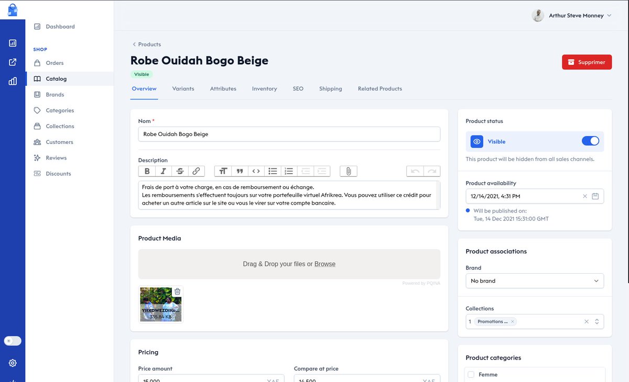Image resolution: width=629 pixels, height=382 pixels.
Task: Go back using the Products link
Action: 147,44
